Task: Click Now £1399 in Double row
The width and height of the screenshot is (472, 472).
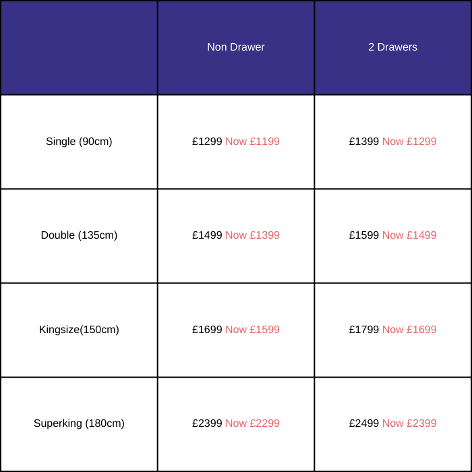Action: (252, 235)
